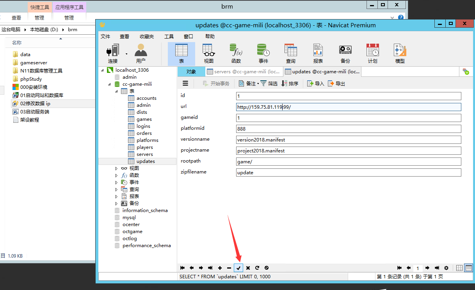Image resolution: width=475 pixels, height=290 pixels.
Task: Add a new record with plus icon
Action: click(x=220, y=268)
